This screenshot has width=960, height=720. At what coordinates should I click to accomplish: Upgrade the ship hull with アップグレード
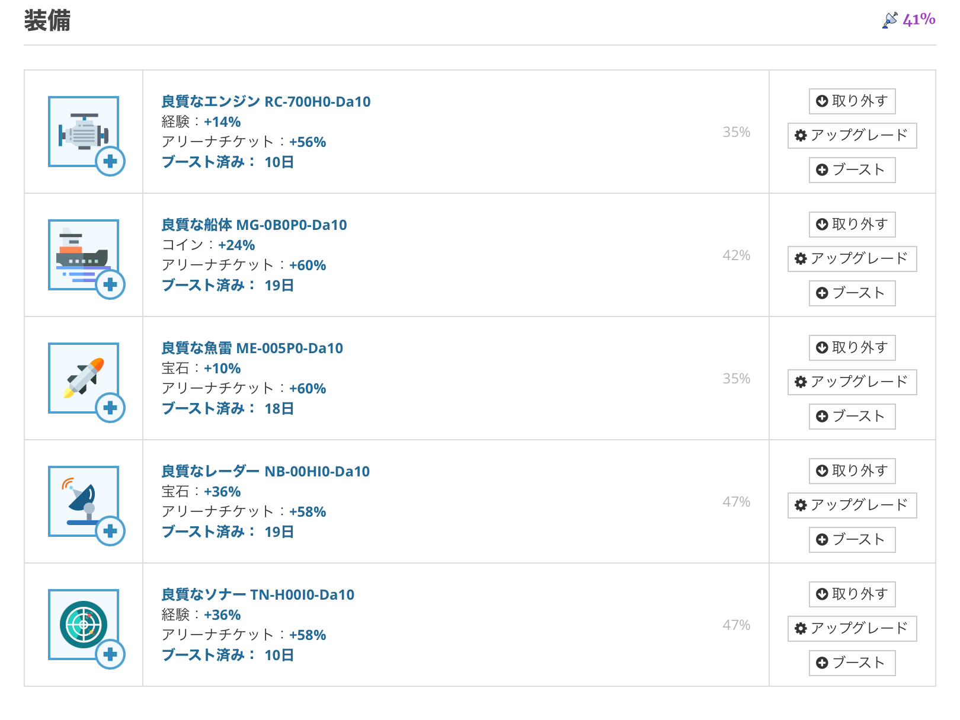852,259
